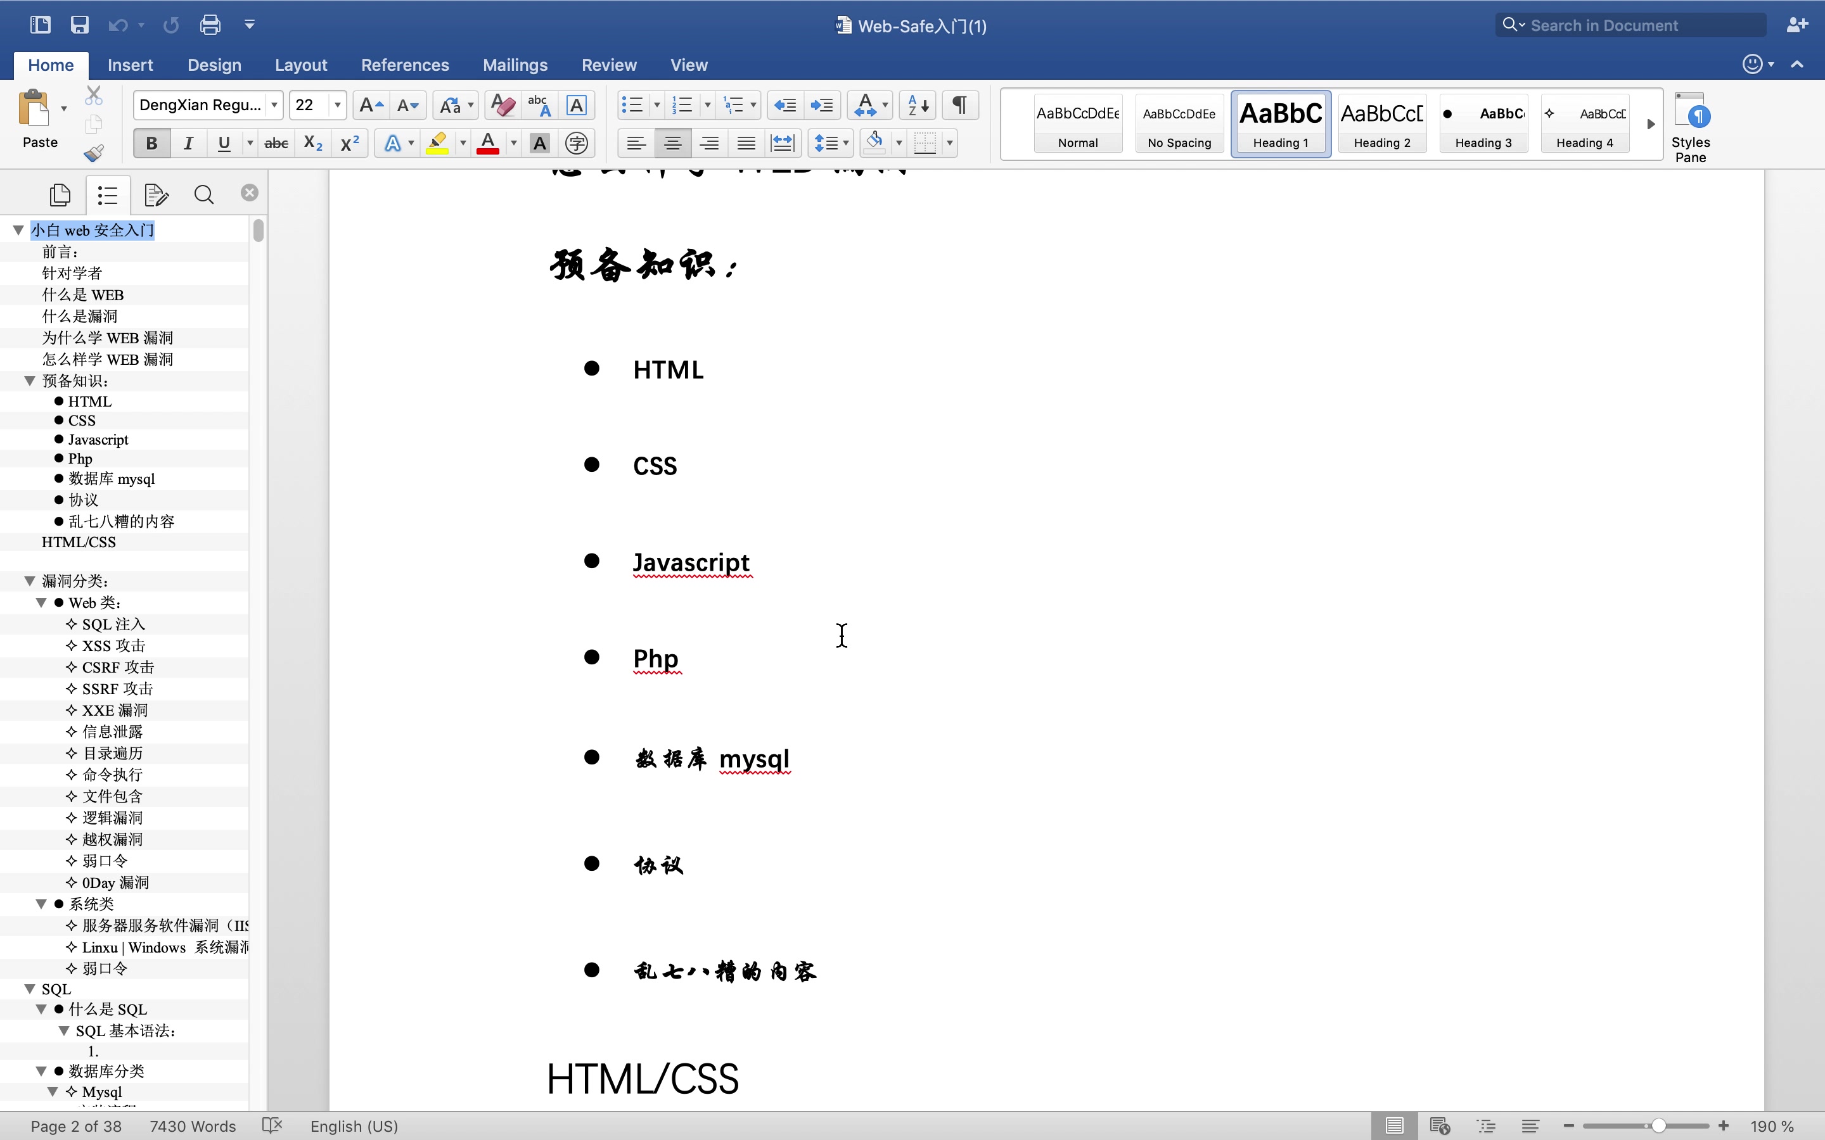Click the spelling check icon in status bar
This screenshot has width=1825, height=1140.
tap(271, 1125)
